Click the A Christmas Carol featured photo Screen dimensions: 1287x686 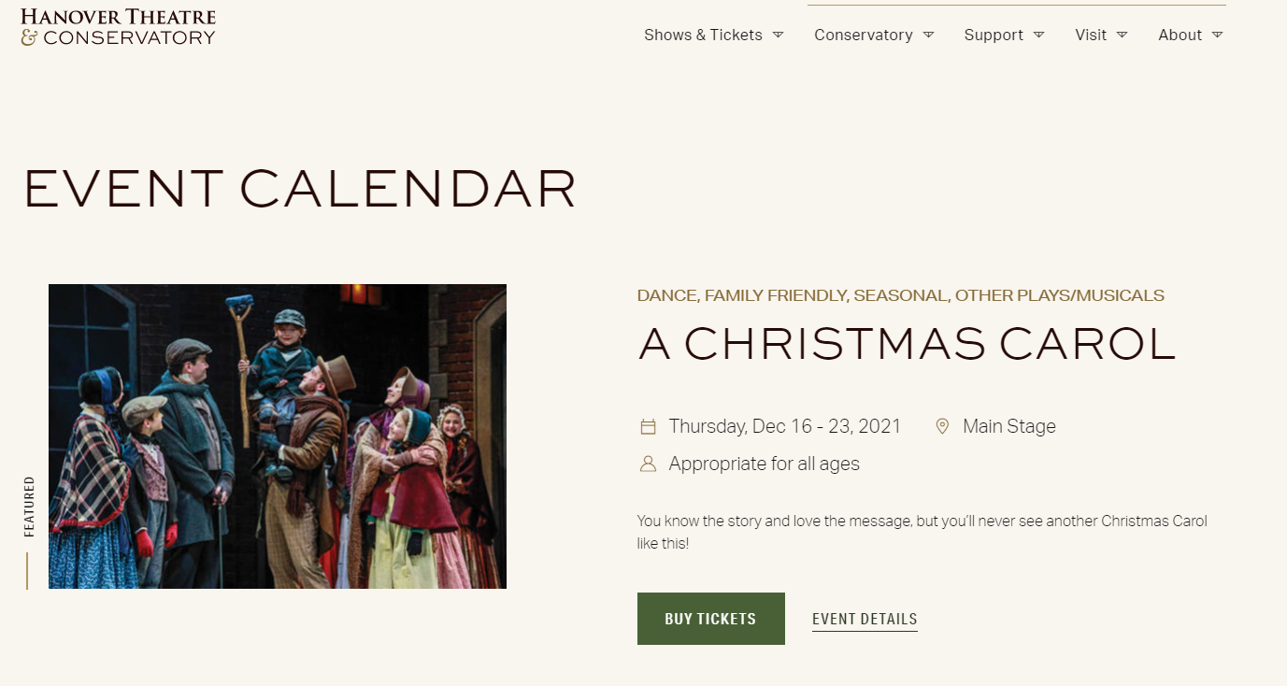click(278, 436)
